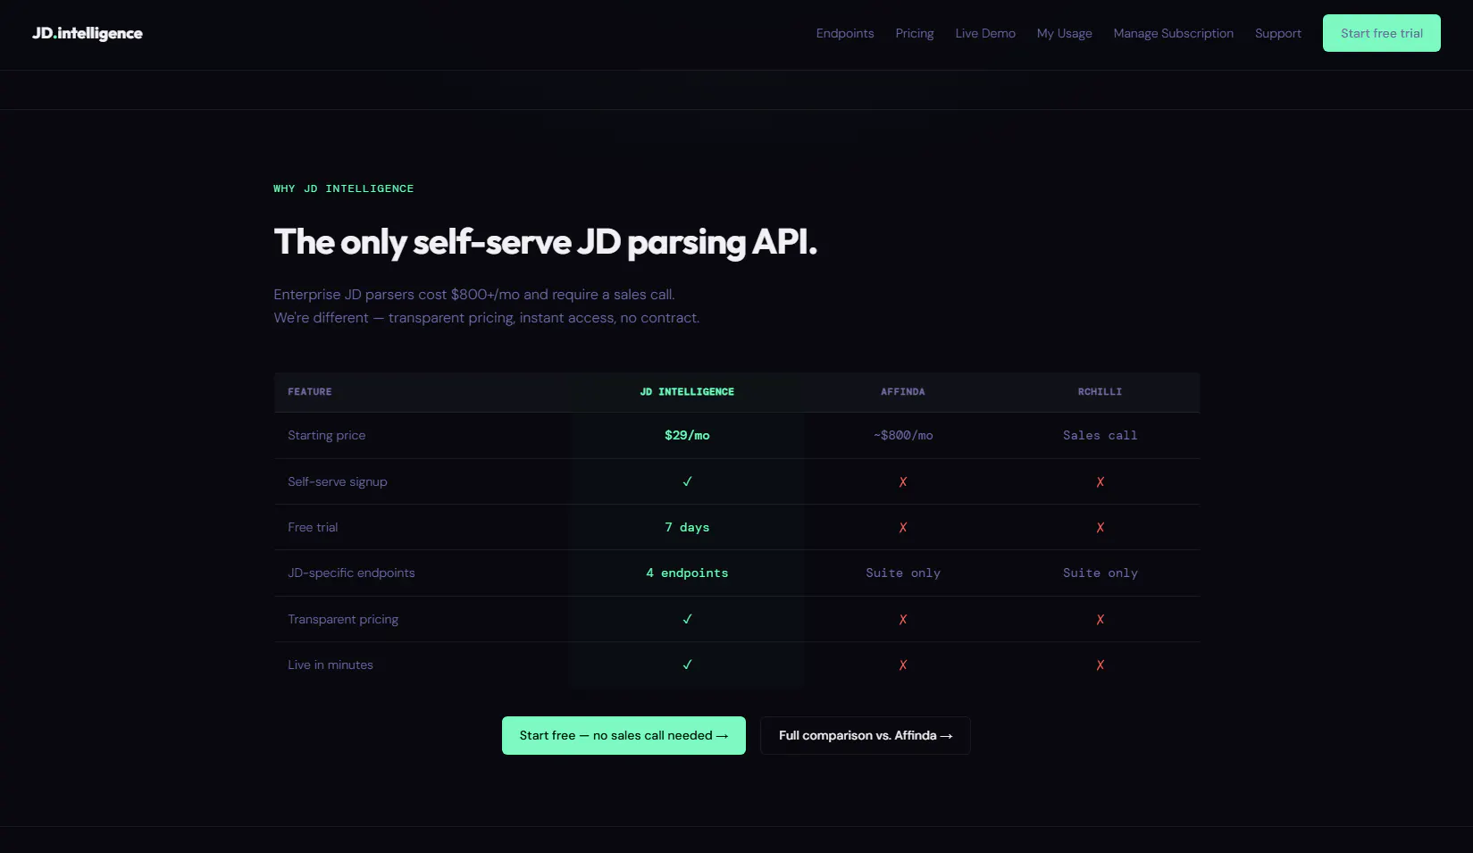This screenshot has width=1473, height=853.
Task: Click the Sales call cell for RChilli
Action: coord(1101,435)
